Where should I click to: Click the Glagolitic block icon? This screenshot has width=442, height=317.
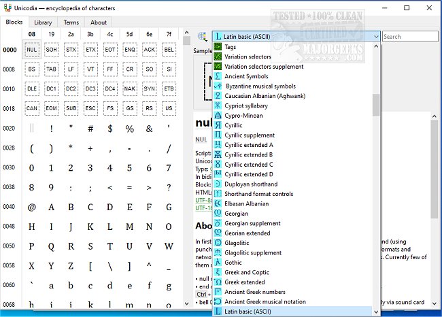[x=218, y=243]
